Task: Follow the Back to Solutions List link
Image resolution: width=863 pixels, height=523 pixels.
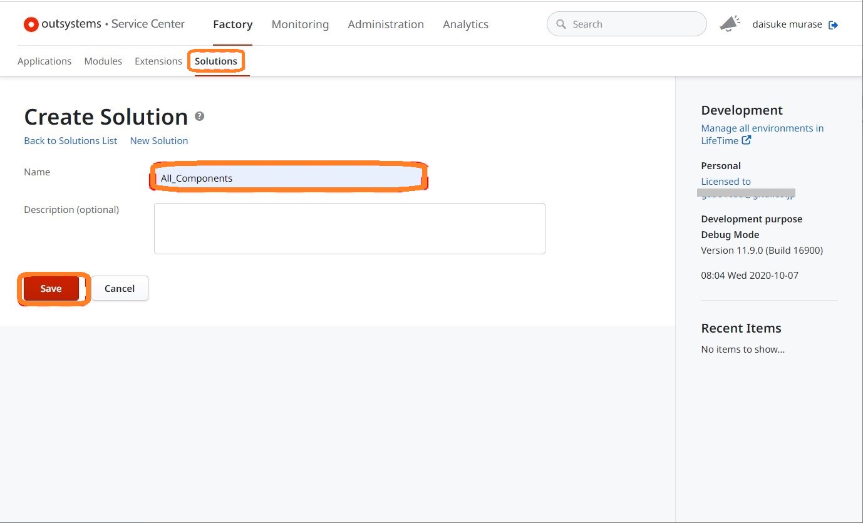Action: coord(71,141)
